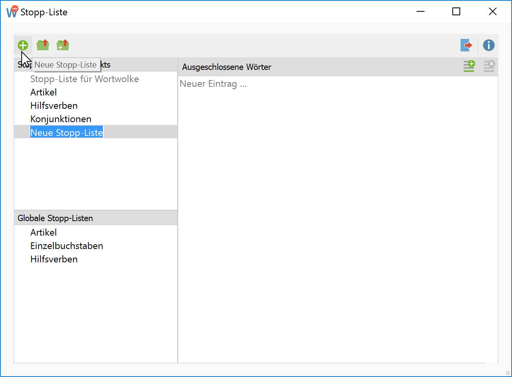The height and width of the screenshot is (377, 512).
Task: Close the Stopp-Liste window
Action: pos(493,12)
